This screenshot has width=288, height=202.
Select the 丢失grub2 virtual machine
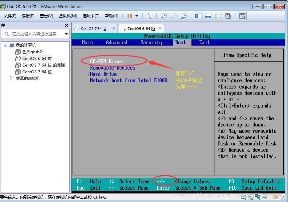pos(32,52)
